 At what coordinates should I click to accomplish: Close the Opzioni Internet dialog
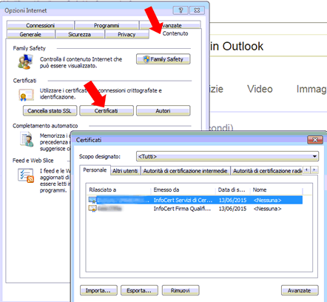(x=197, y=10)
